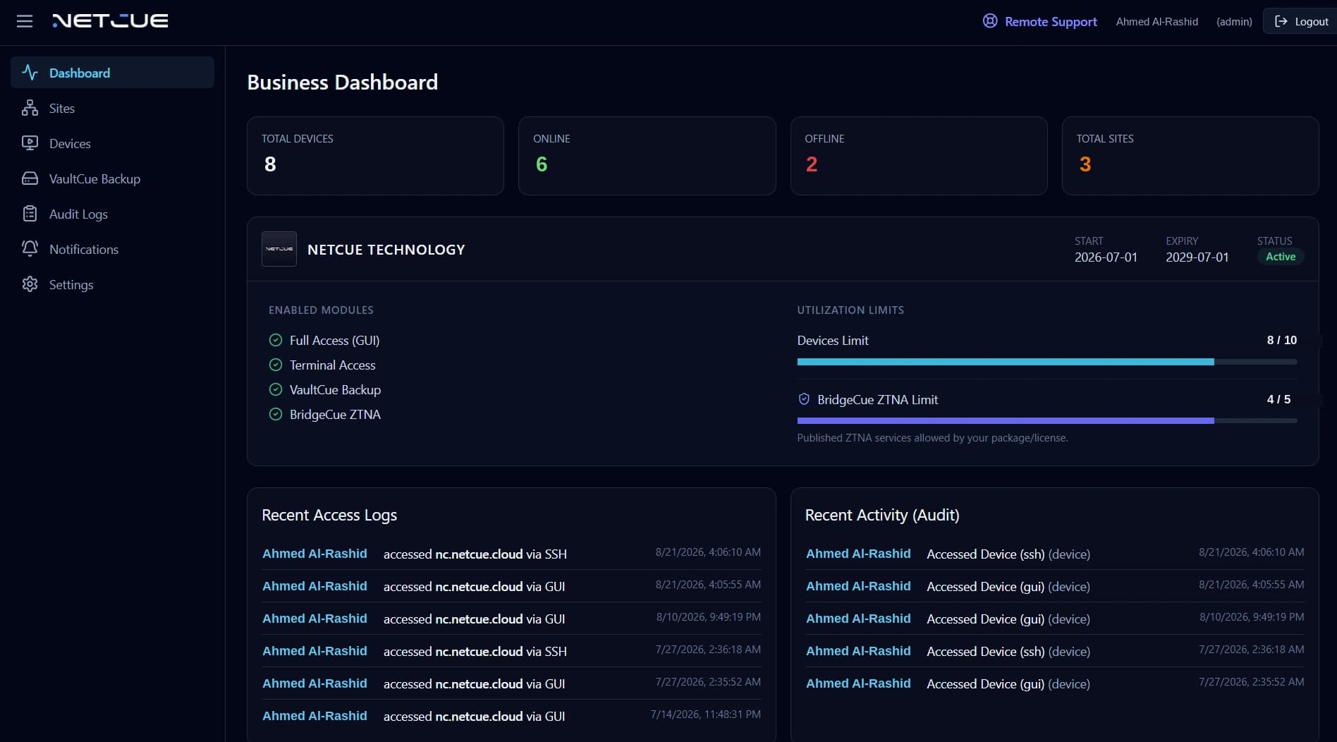Click the BridgeCue ZTNA Limit progress bar

point(1047,421)
